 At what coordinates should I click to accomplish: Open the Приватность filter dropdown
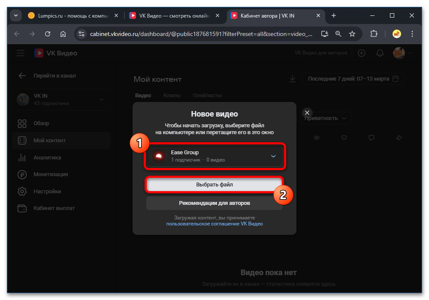coord(326,118)
